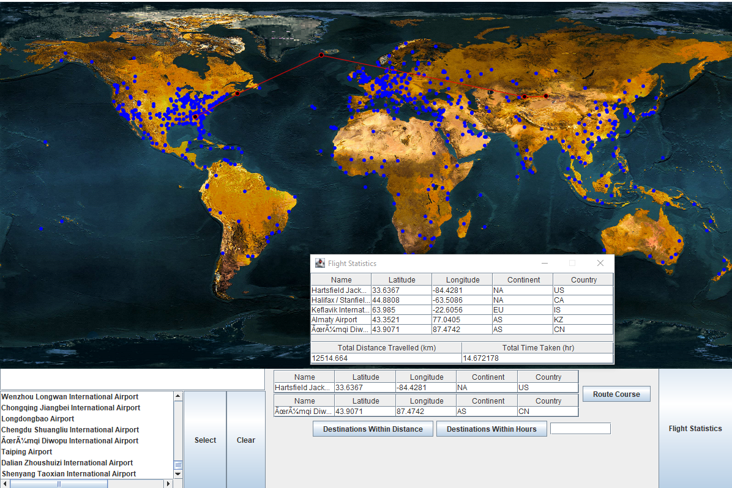Screen dimensions: 732x488
Task: Focus the airport search text field
Action: [x=132, y=379]
